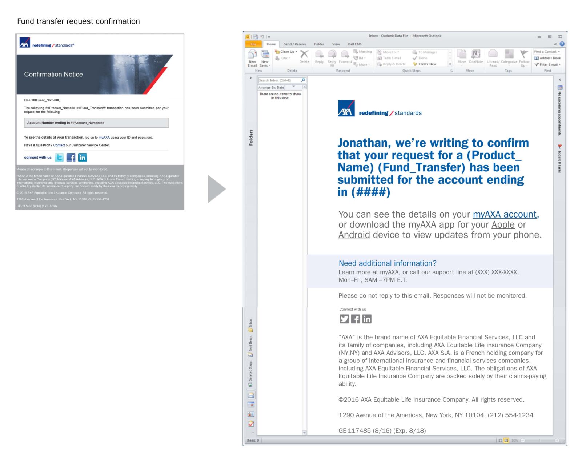Image resolution: width=582 pixels, height=450 pixels.
Task: Switch to the View ribbon tab
Action: coord(336,44)
